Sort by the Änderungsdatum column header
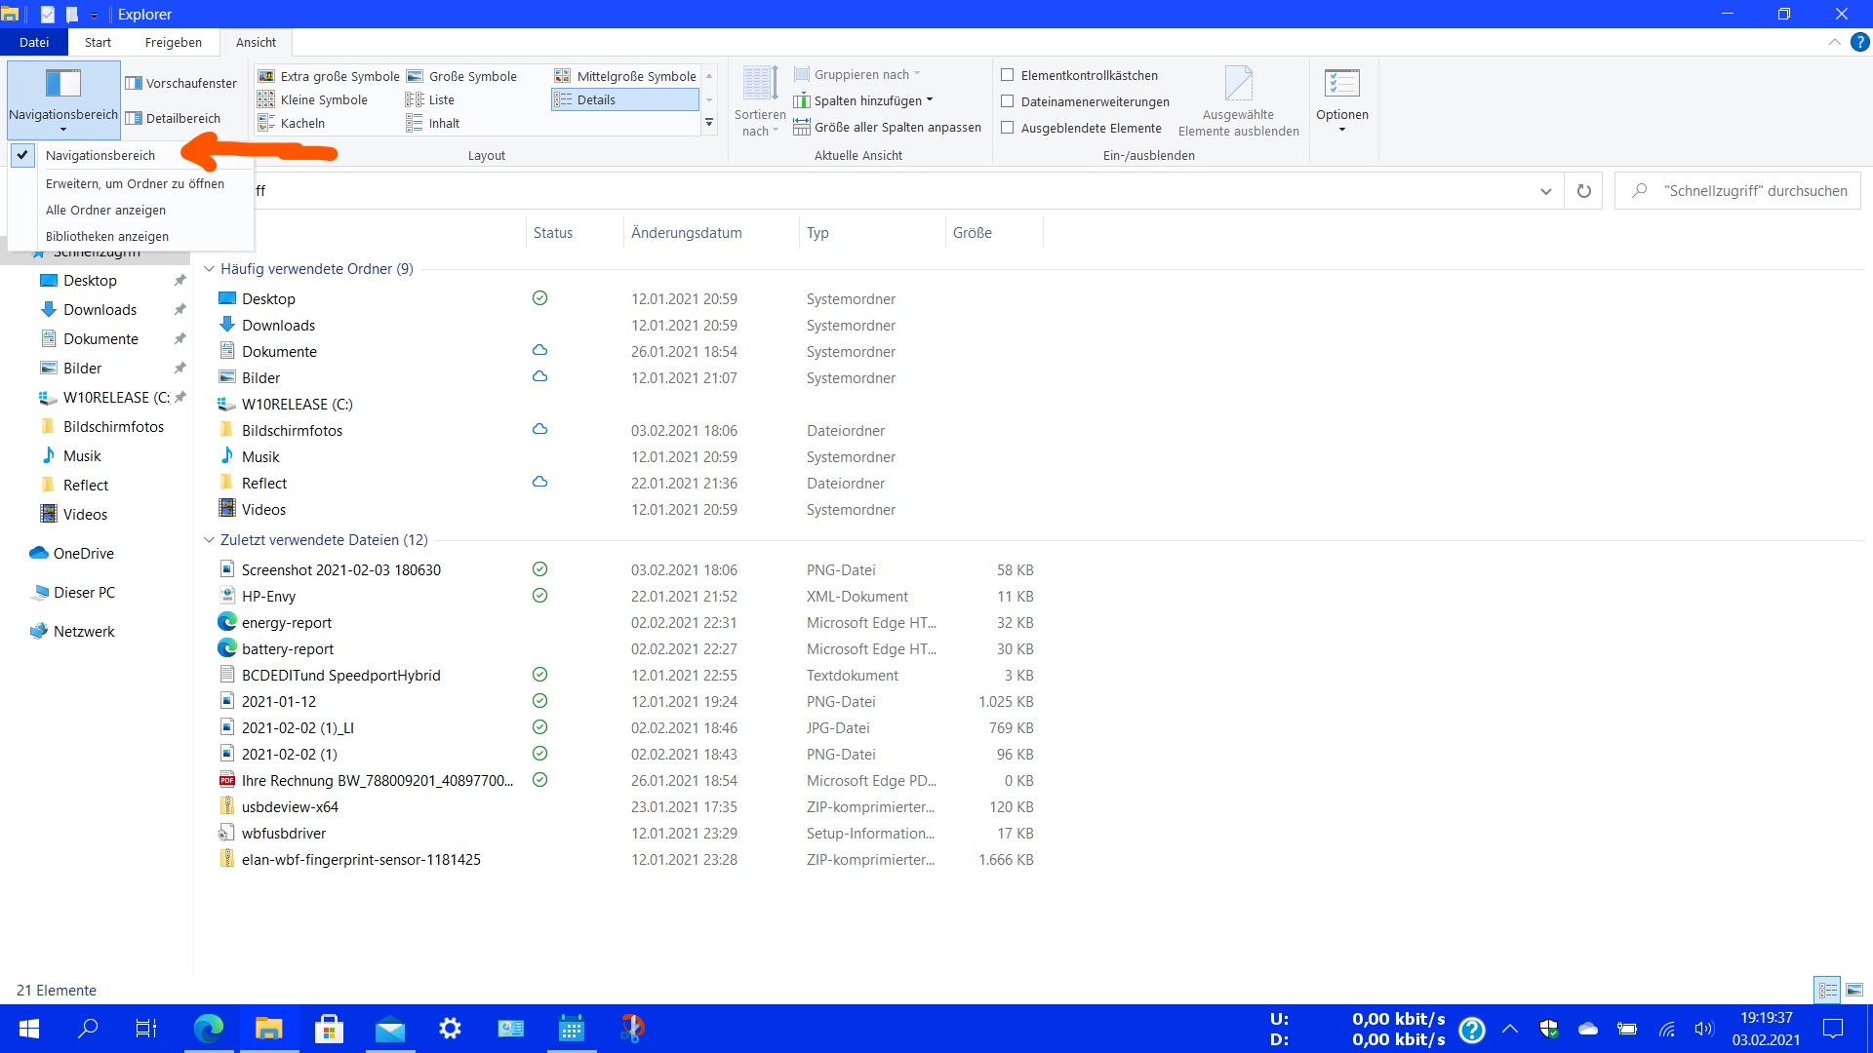 [x=686, y=233]
